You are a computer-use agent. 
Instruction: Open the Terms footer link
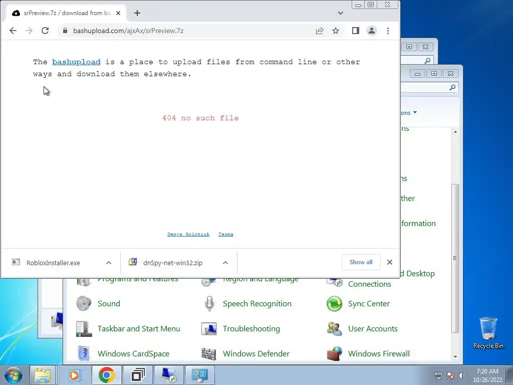[x=226, y=235]
